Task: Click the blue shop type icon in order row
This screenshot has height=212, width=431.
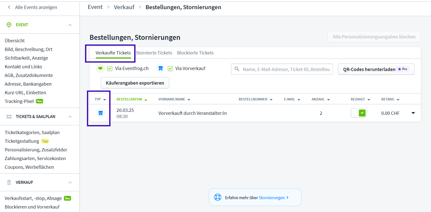Action: [x=100, y=113]
